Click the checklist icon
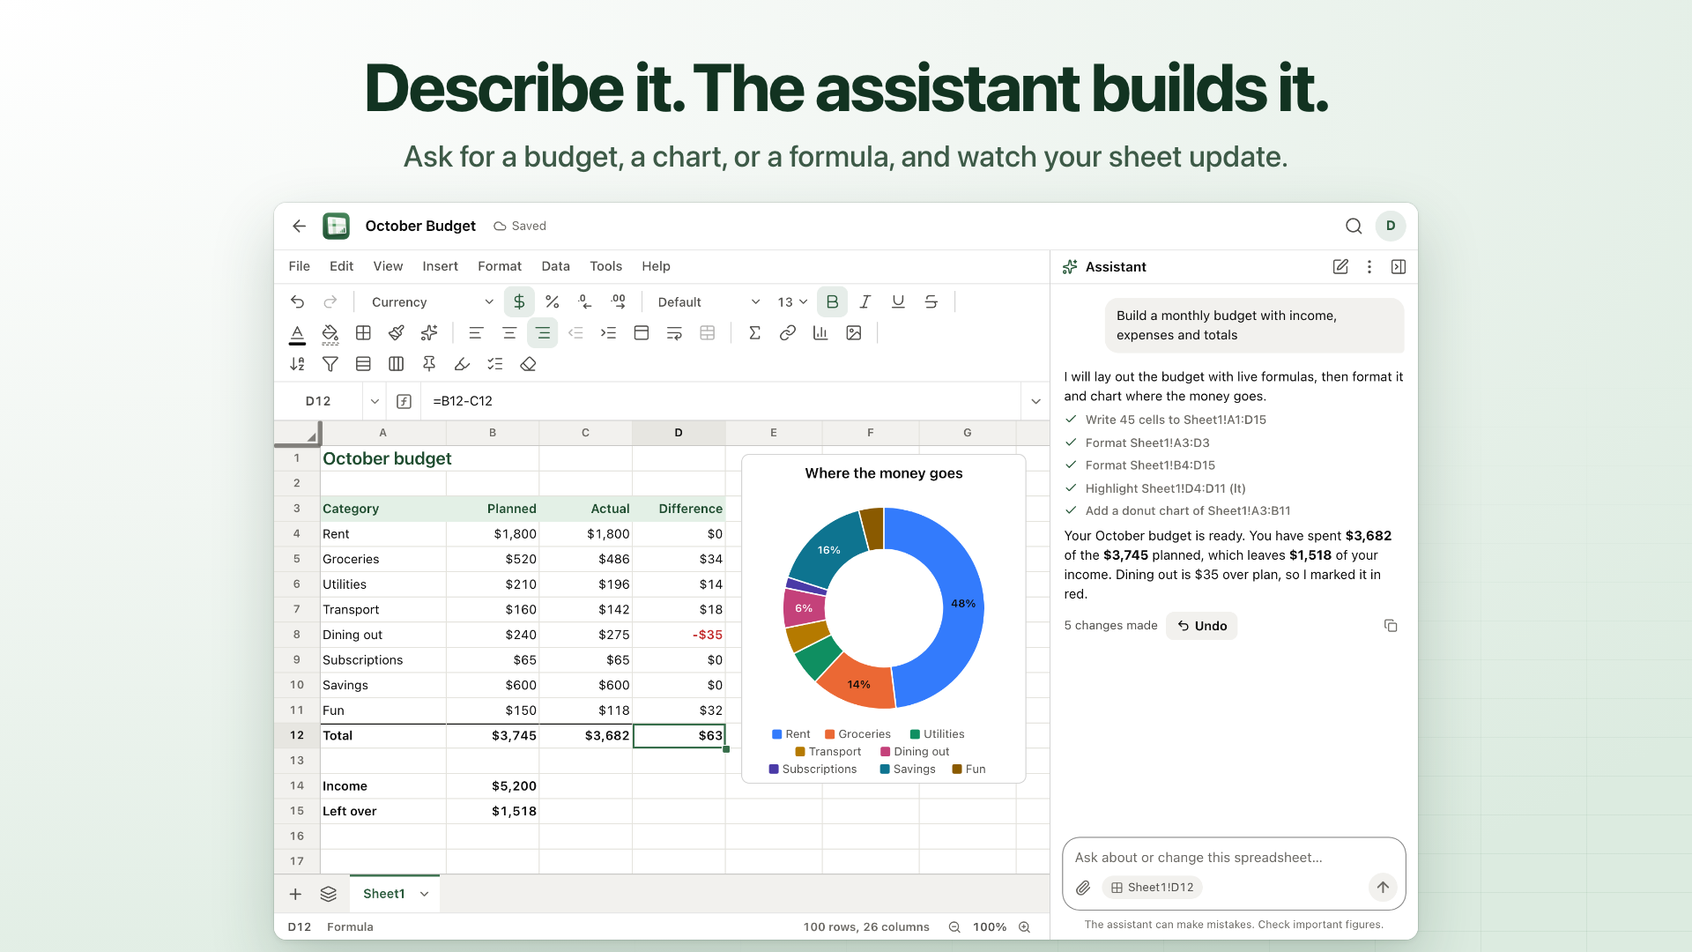Screen dimensions: 1692x952 495,364
